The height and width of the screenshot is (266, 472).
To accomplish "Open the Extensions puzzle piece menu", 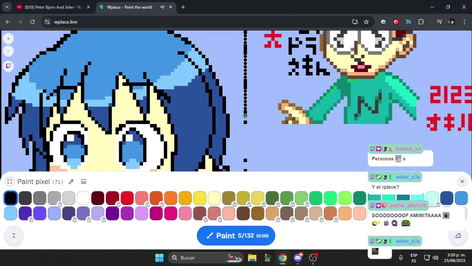I will [x=421, y=22].
